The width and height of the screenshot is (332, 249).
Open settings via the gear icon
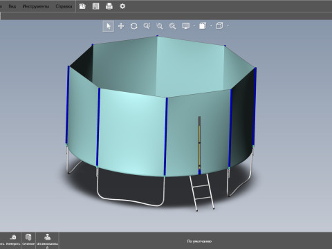(x=122, y=6)
